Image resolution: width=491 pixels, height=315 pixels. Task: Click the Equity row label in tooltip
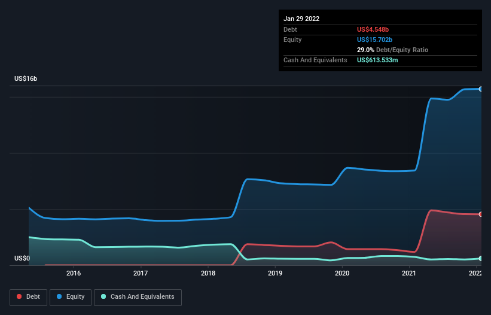click(292, 40)
